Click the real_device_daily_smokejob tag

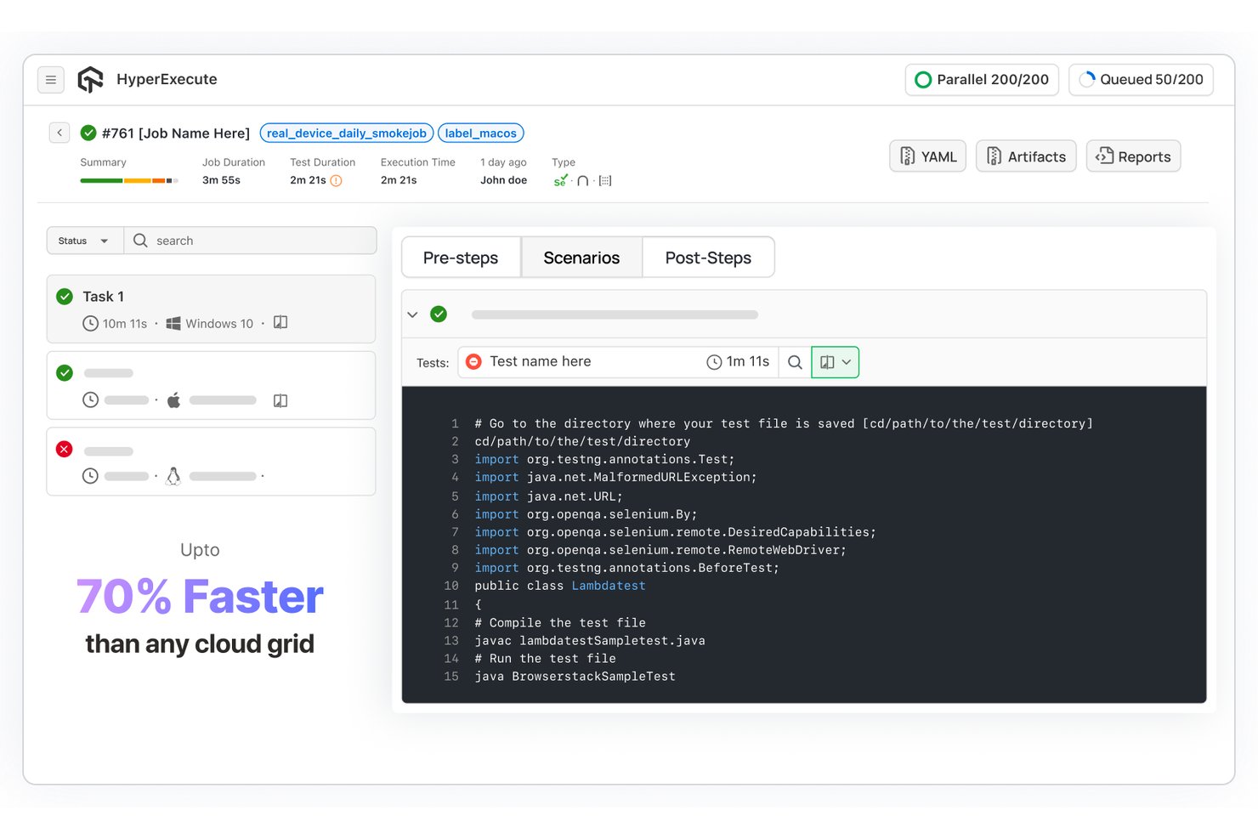tap(347, 133)
